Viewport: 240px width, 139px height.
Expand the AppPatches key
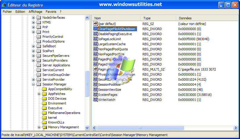pos(39,94)
